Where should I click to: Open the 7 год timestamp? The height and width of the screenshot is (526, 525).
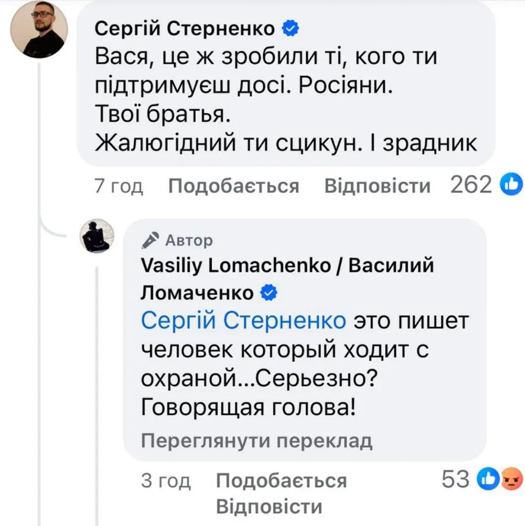pyautogui.click(x=119, y=187)
